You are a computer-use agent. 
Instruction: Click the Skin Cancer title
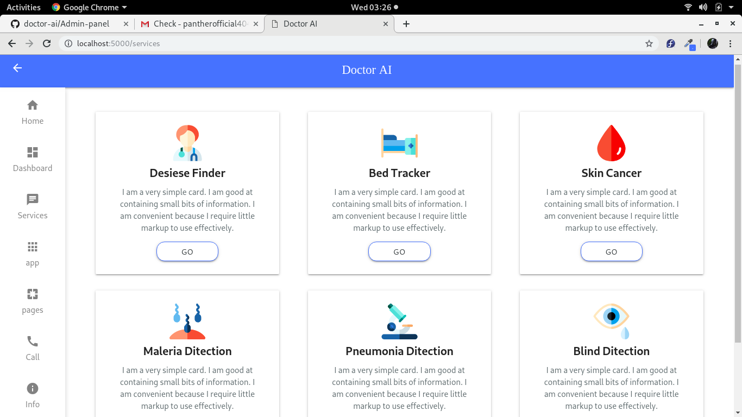(611, 173)
